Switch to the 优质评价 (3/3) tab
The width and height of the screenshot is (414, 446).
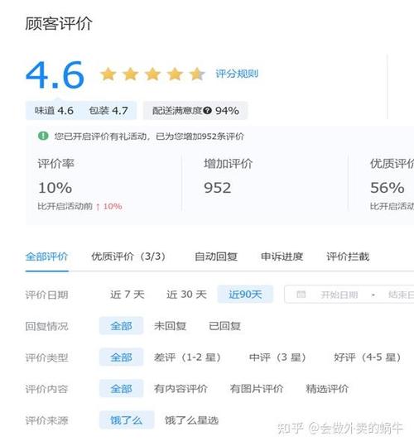pyautogui.click(x=128, y=257)
